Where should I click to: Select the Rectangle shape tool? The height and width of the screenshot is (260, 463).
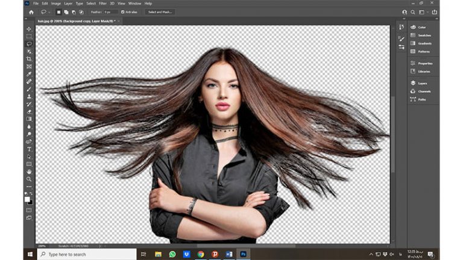point(29,164)
